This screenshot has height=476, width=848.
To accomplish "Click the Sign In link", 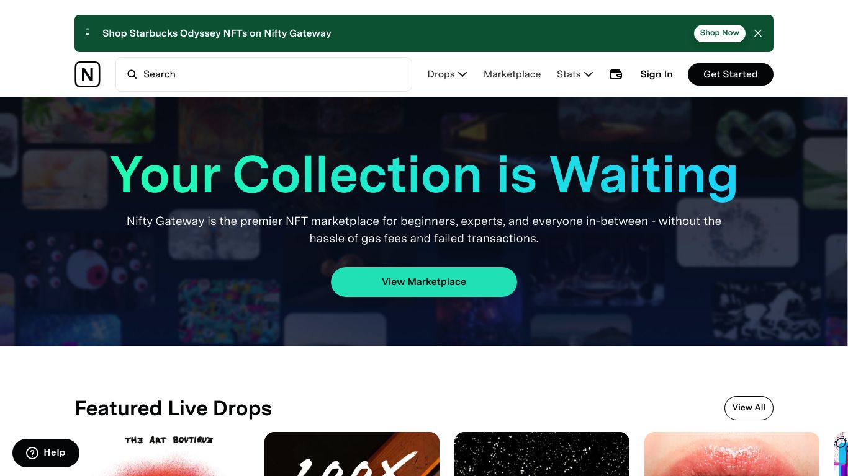I will click(x=656, y=74).
